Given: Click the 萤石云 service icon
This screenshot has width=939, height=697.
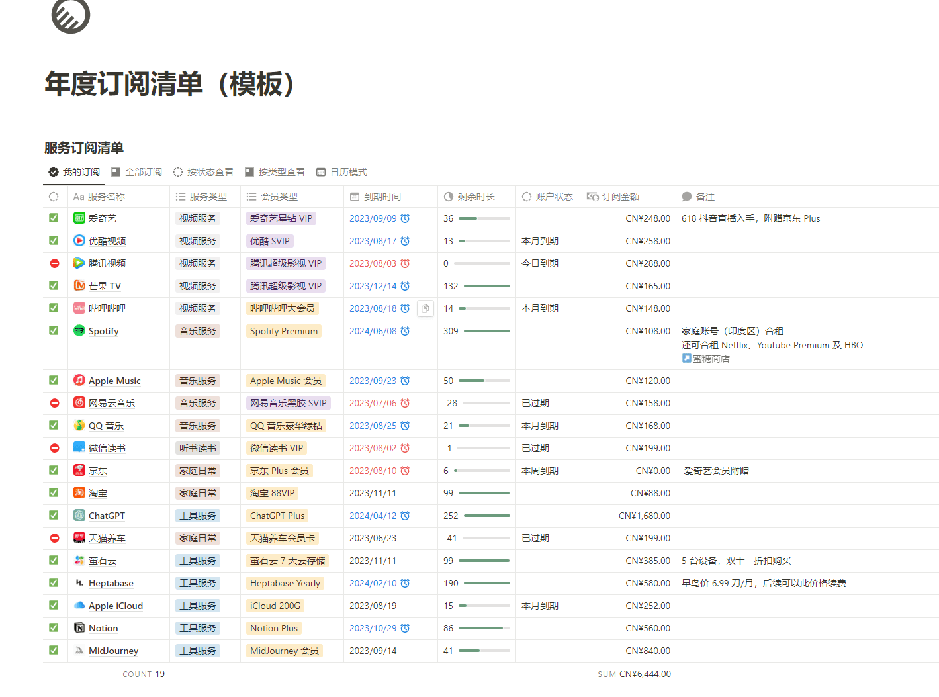Looking at the screenshot, I should click(79, 560).
